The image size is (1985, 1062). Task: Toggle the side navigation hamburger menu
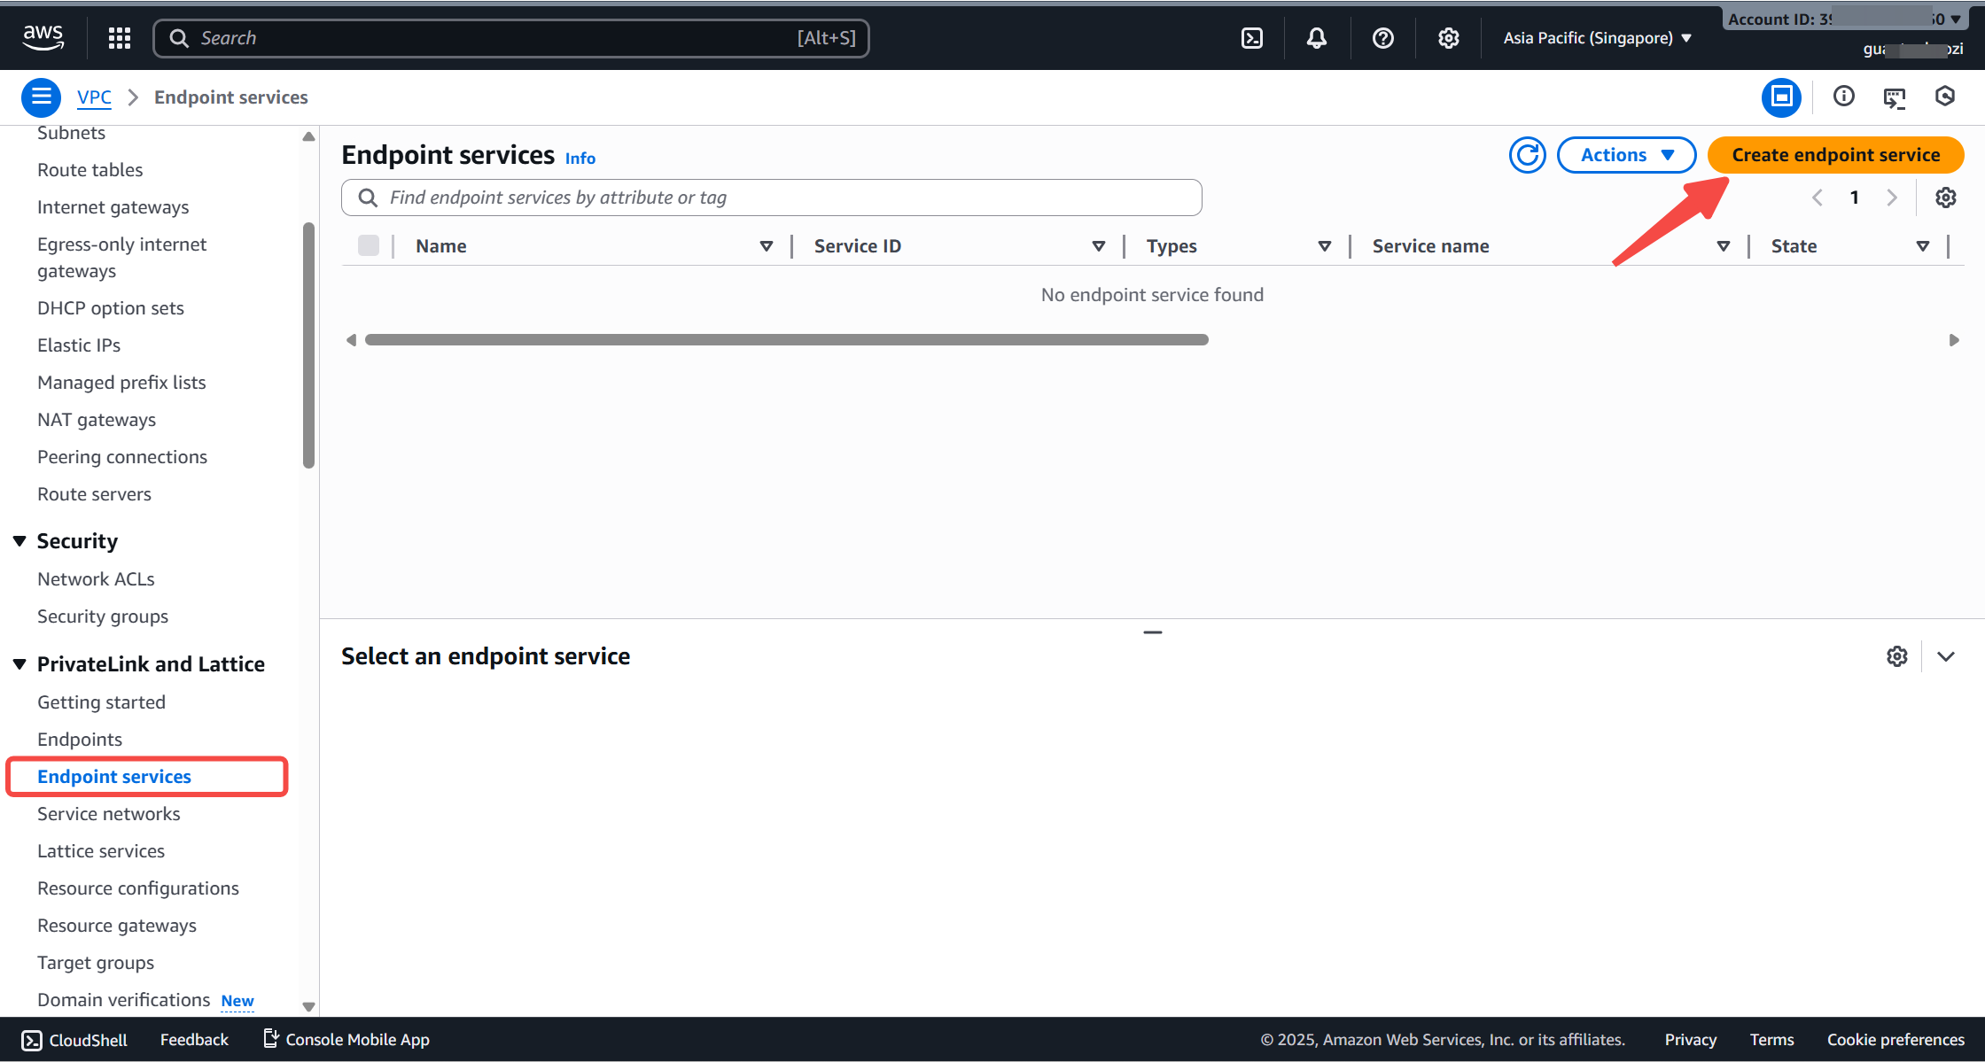(x=41, y=97)
